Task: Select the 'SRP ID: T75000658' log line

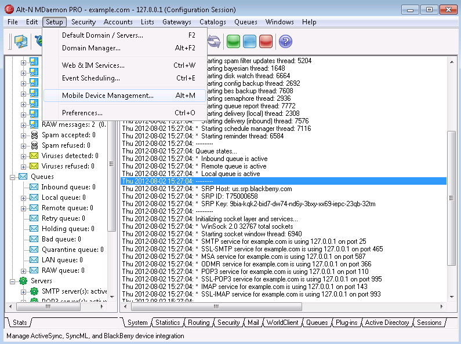Action: click(284, 196)
